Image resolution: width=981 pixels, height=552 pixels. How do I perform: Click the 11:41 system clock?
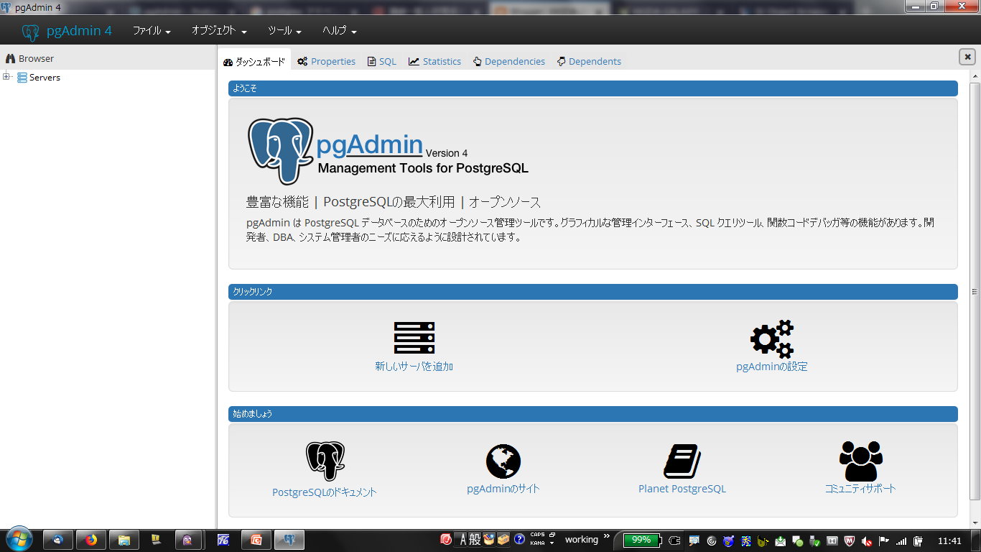949,540
